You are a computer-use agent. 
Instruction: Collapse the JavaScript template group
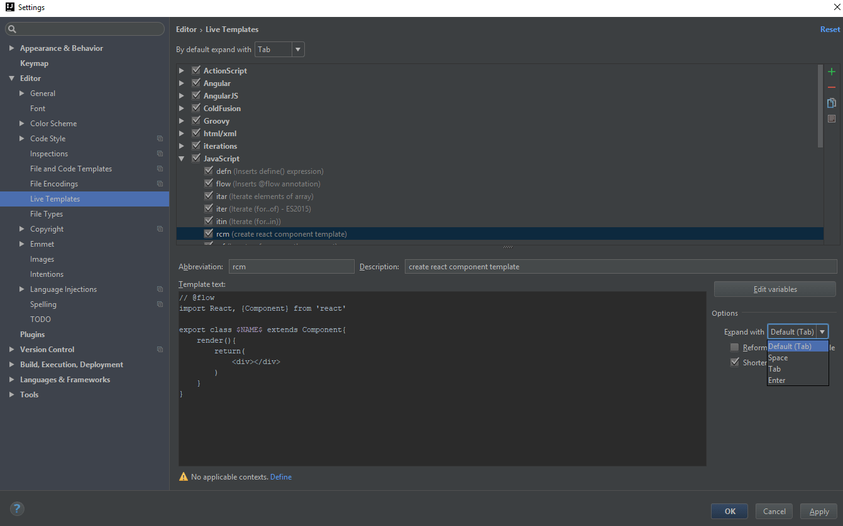click(182, 158)
